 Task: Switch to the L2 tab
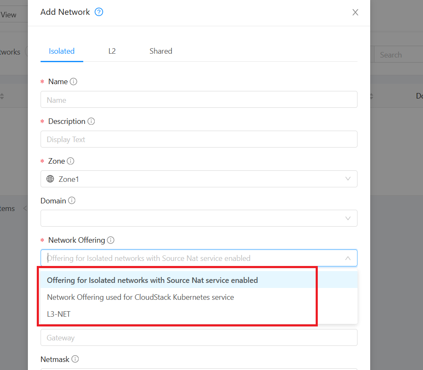click(x=112, y=51)
